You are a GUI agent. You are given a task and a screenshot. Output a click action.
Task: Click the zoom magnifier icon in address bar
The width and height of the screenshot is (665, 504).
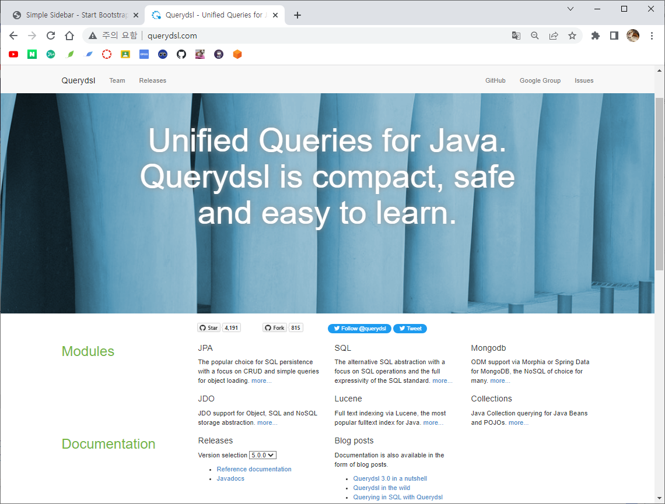tap(535, 36)
